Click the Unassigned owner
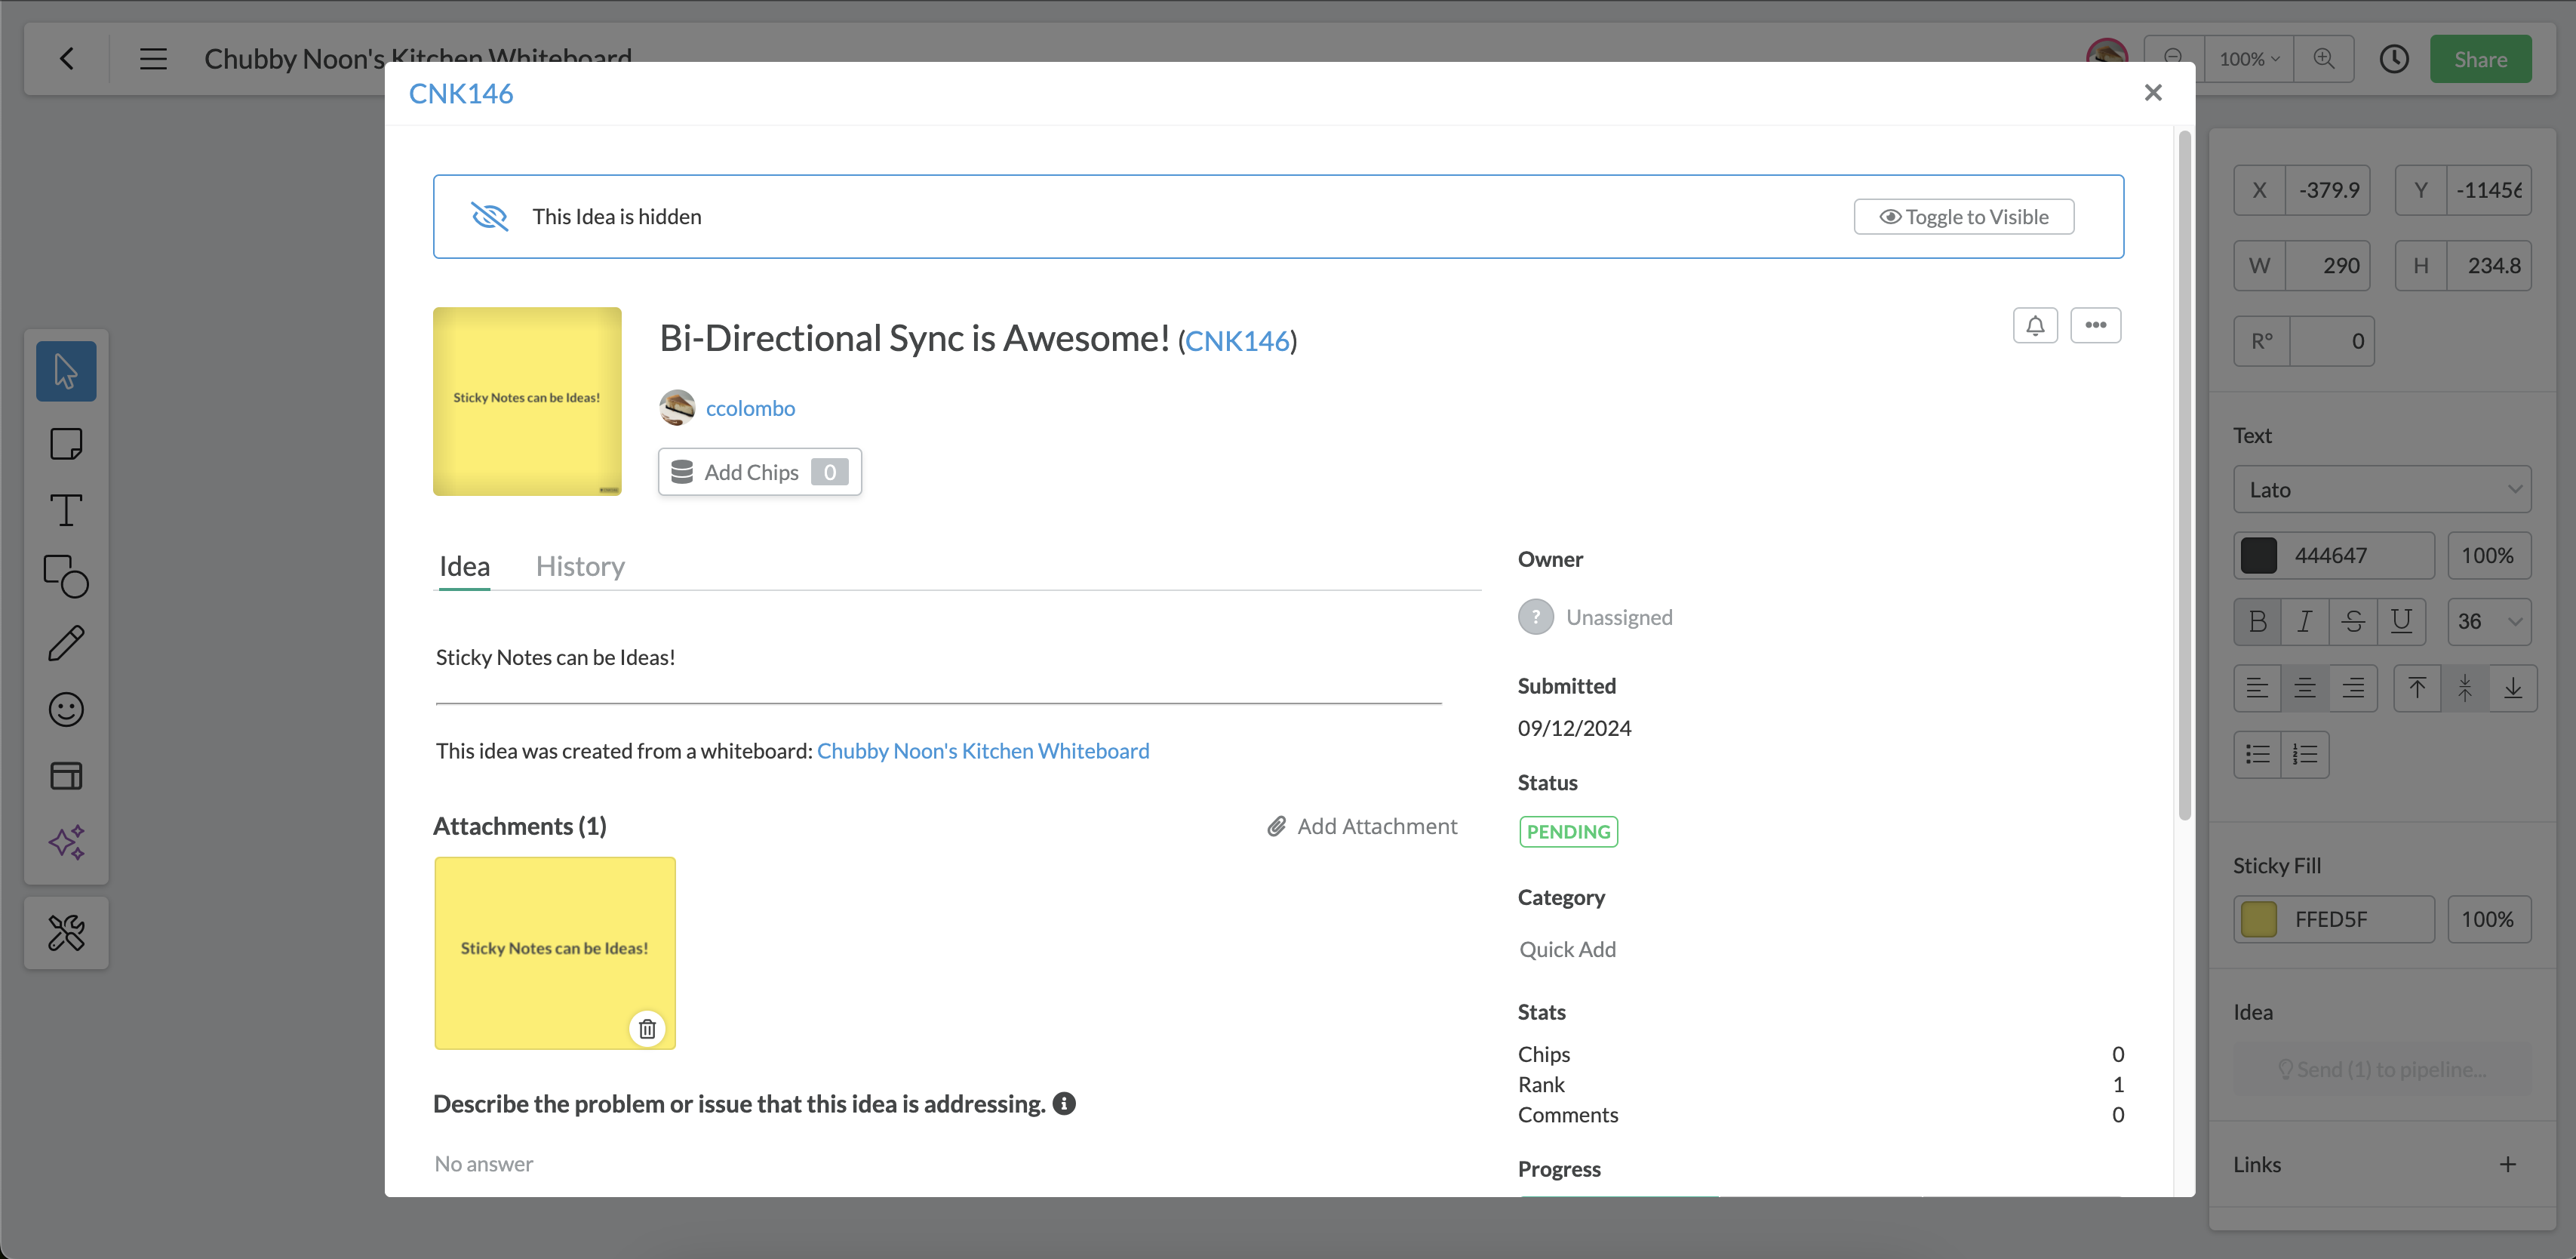Viewport: 2576px width, 1259px height. click(x=1595, y=617)
